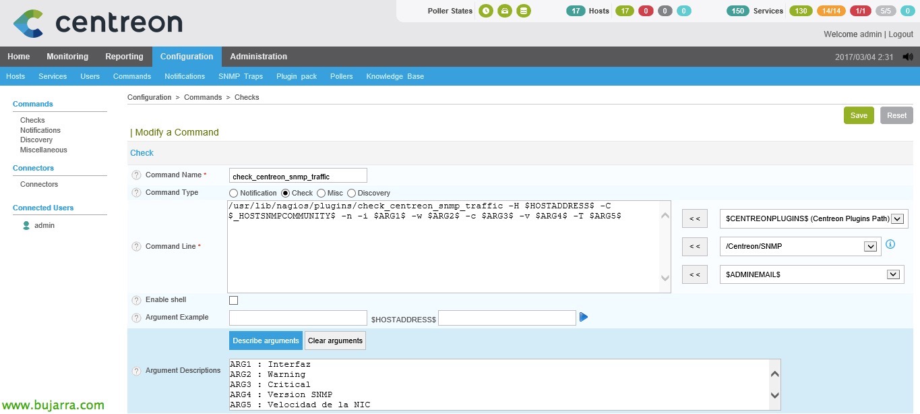The width and height of the screenshot is (920, 414).
Task: Go to Services submenu
Action: 53,76
